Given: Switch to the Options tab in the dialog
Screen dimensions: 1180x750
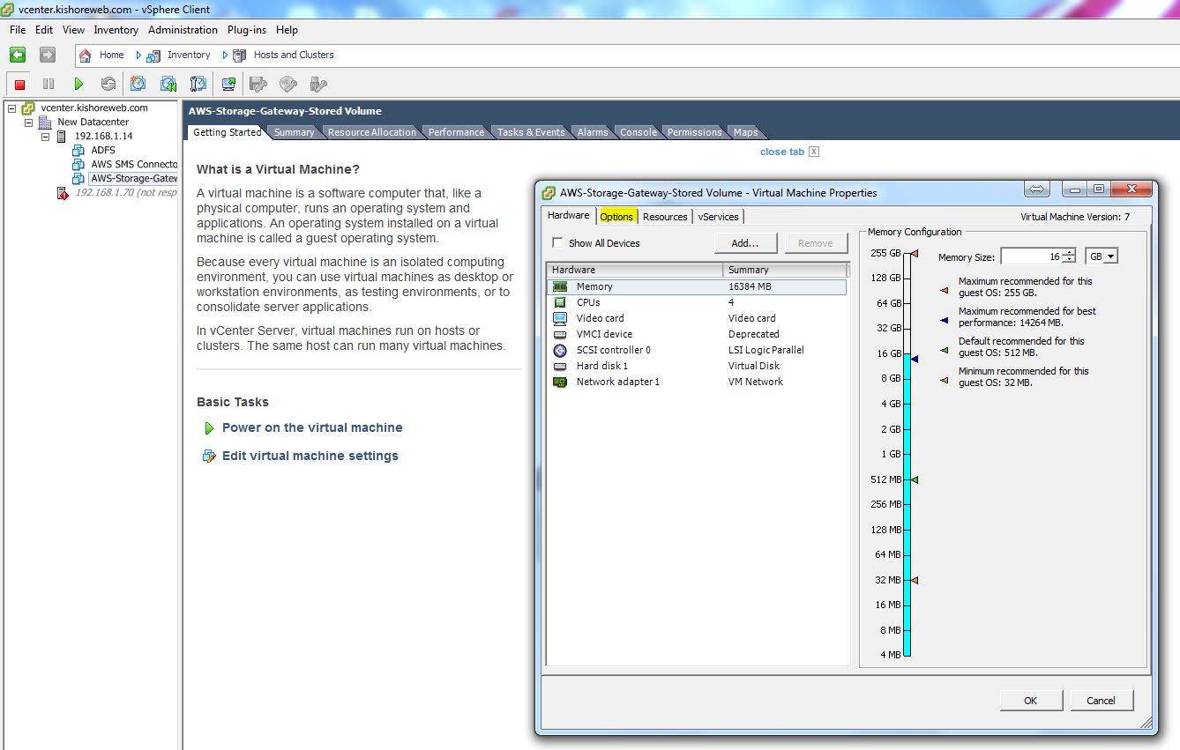Looking at the screenshot, I should point(616,217).
